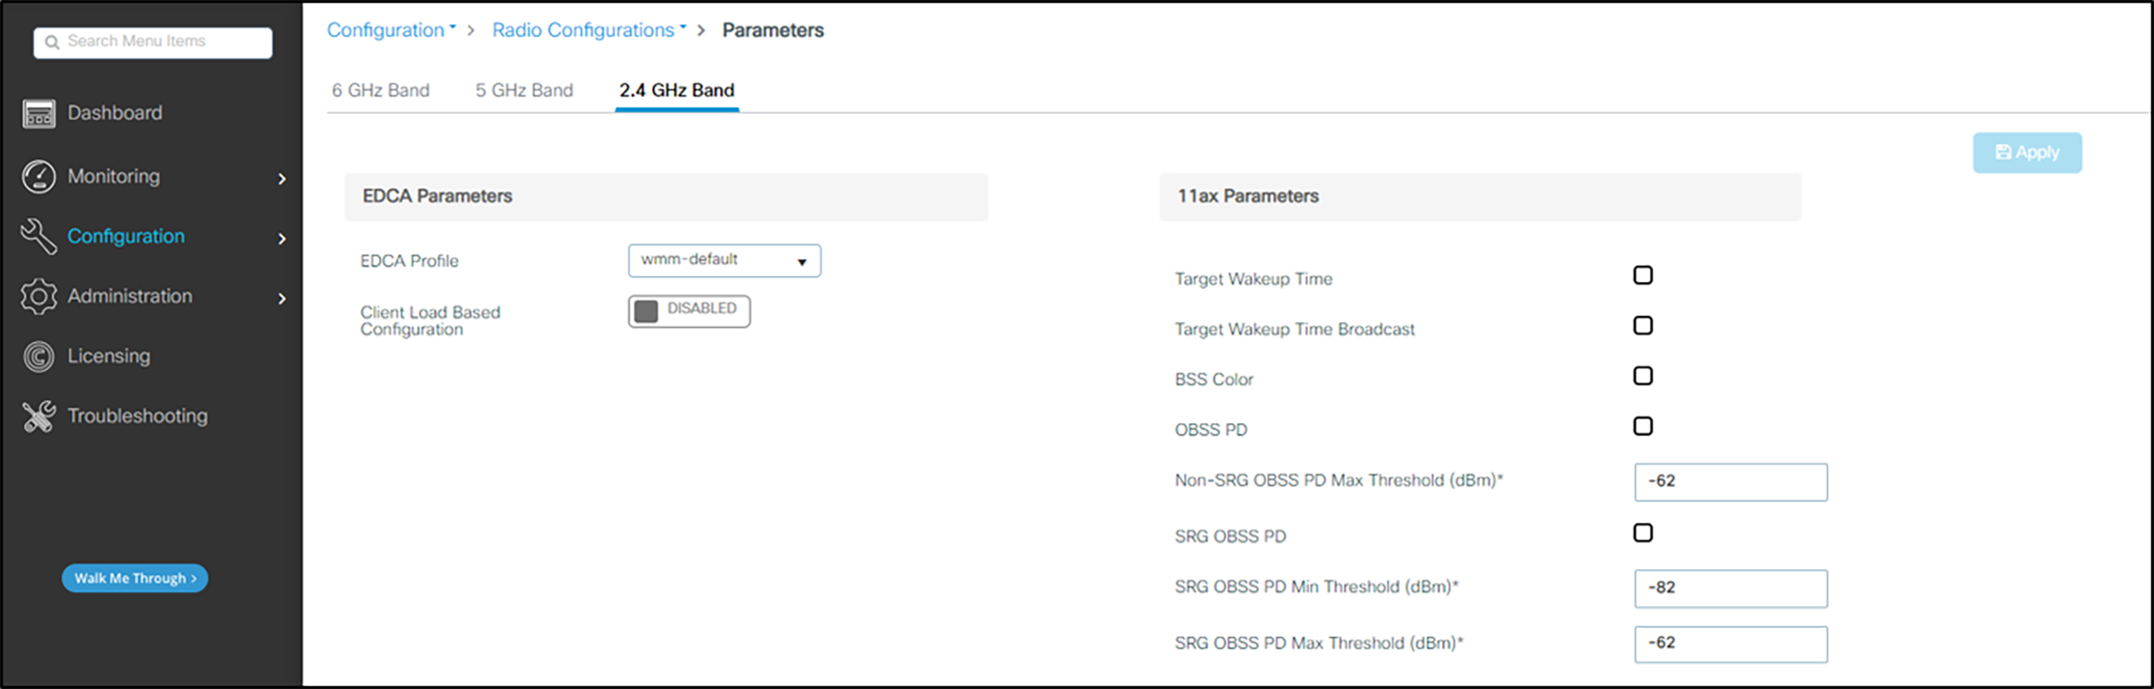The image size is (2154, 689).
Task: Switch to the 6 GHz Band tab
Action: [381, 90]
